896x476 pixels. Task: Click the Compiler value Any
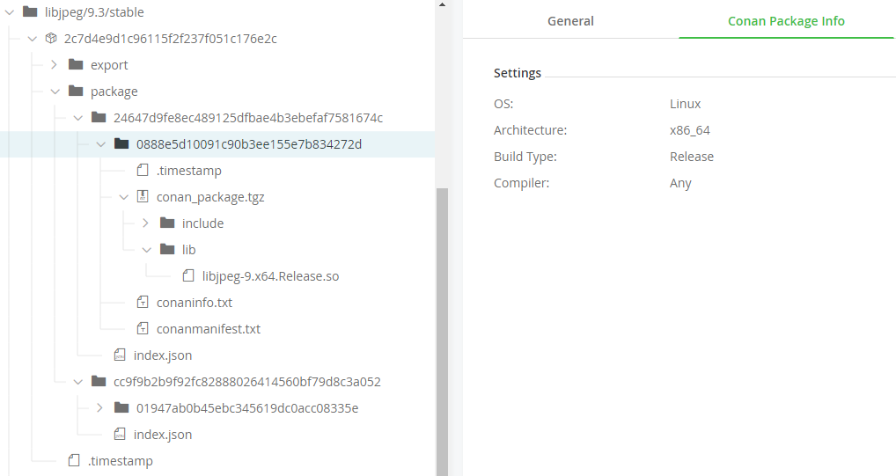(680, 183)
